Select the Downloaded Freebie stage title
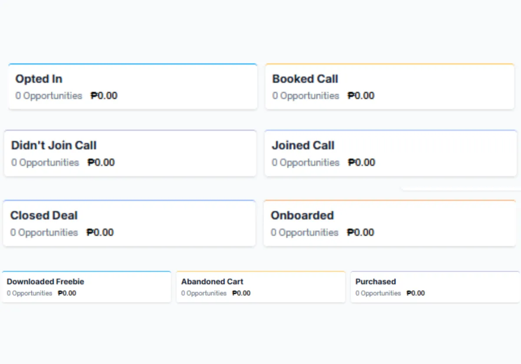The image size is (521, 364). 45,282
